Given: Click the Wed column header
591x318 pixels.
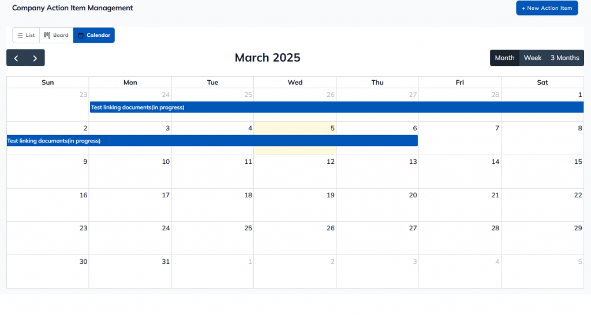Looking at the screenshot, I should point(295,83).
